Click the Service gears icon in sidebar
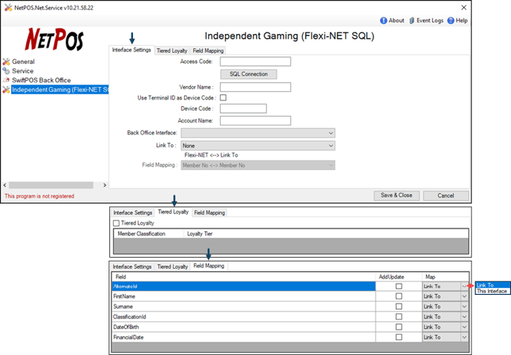The width and height of the screenshot is (511, 355). [6, 71]
